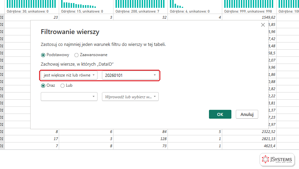Click 'Odrębne: 15, unikatowe: 0' column statistics
This screenshot has height=169, width=299.
tap(82, 12)
